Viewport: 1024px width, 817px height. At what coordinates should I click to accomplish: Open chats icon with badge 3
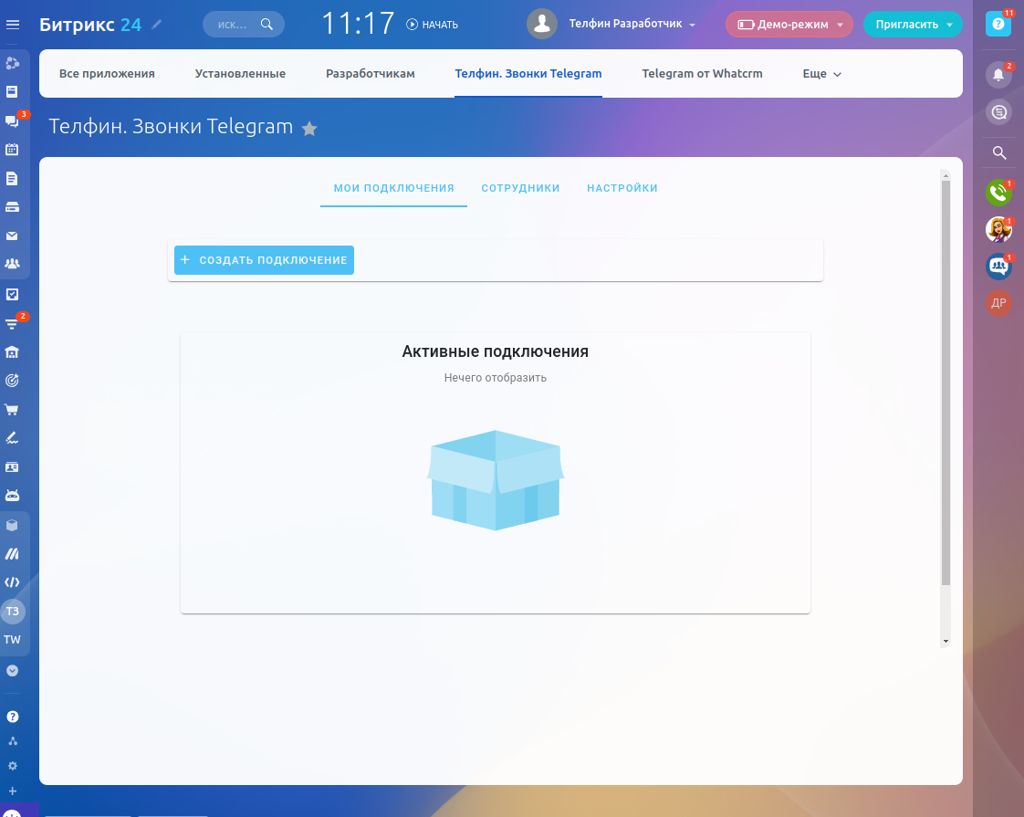coord(13,120)
